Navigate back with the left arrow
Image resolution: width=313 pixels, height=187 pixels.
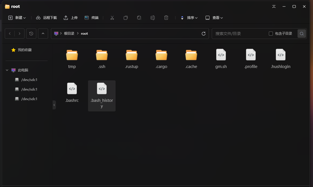click(x=10, y=34)
